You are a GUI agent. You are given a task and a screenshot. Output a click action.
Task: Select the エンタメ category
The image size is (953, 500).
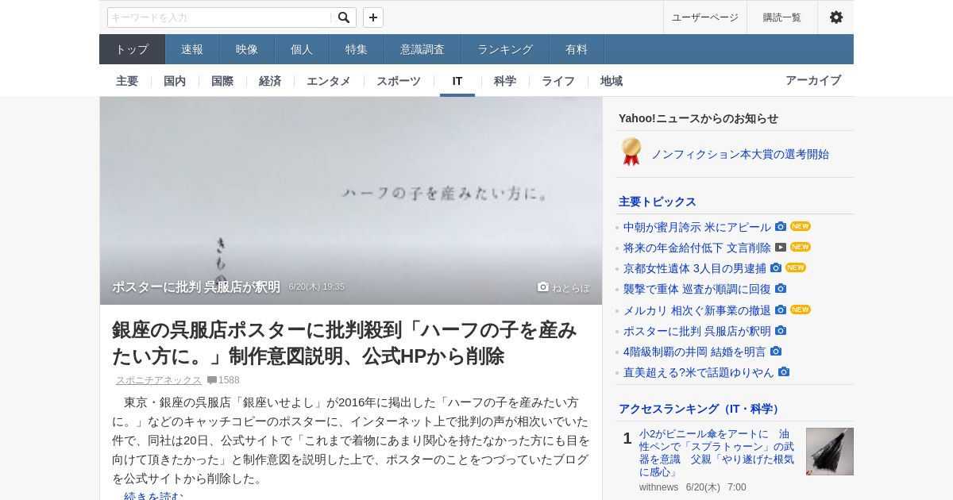pyautogui.click(x=329, y=81)
